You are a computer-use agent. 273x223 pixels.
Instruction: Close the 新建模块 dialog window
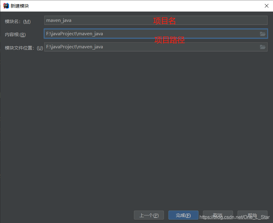tap(267, 6)
